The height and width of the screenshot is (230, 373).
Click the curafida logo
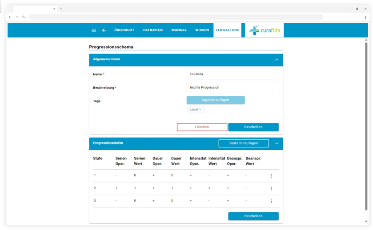(x=264, y=30)
